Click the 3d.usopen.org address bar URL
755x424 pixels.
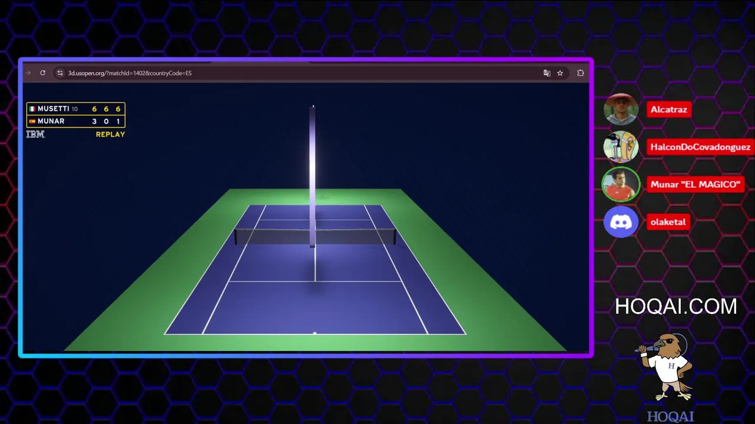pyautogui.click(x=130, y=73)
